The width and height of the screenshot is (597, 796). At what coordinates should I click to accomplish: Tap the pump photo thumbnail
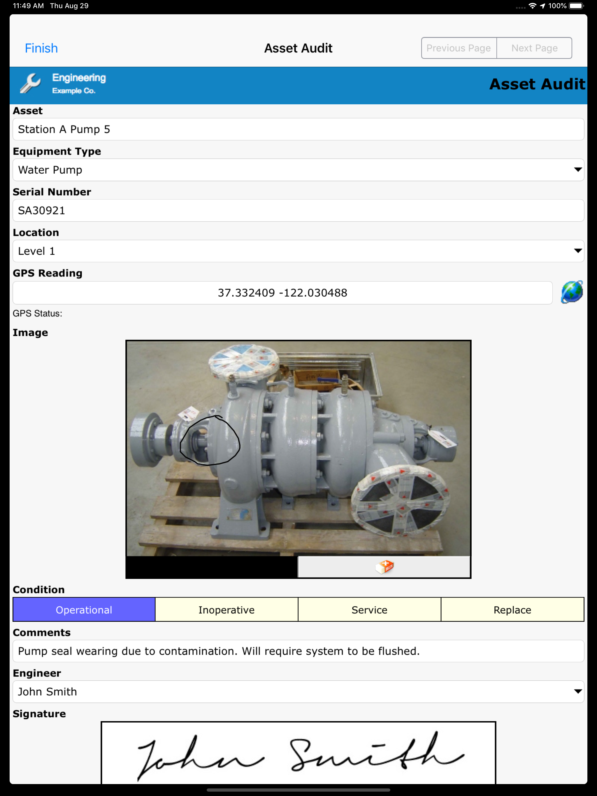coord(298,448)
